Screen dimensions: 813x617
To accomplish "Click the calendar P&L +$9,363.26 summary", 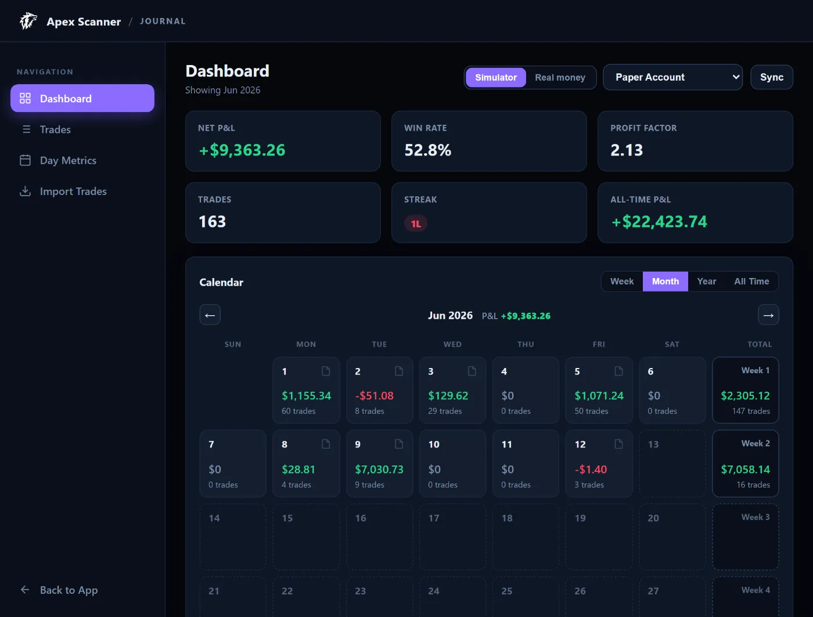I will 516,316.
